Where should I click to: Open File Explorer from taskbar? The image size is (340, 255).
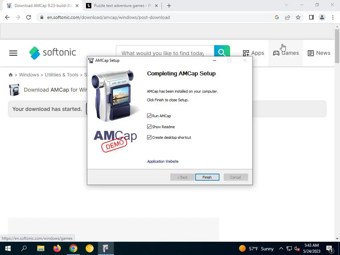click(41, 248)
